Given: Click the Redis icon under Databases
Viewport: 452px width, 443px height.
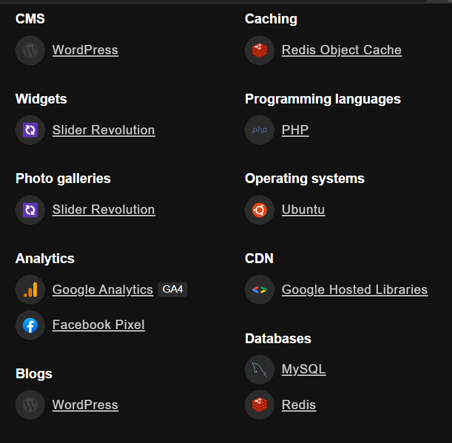Looking at the screenshot, I should point(260,405).
